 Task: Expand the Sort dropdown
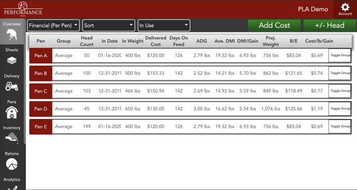pos(108,25)
